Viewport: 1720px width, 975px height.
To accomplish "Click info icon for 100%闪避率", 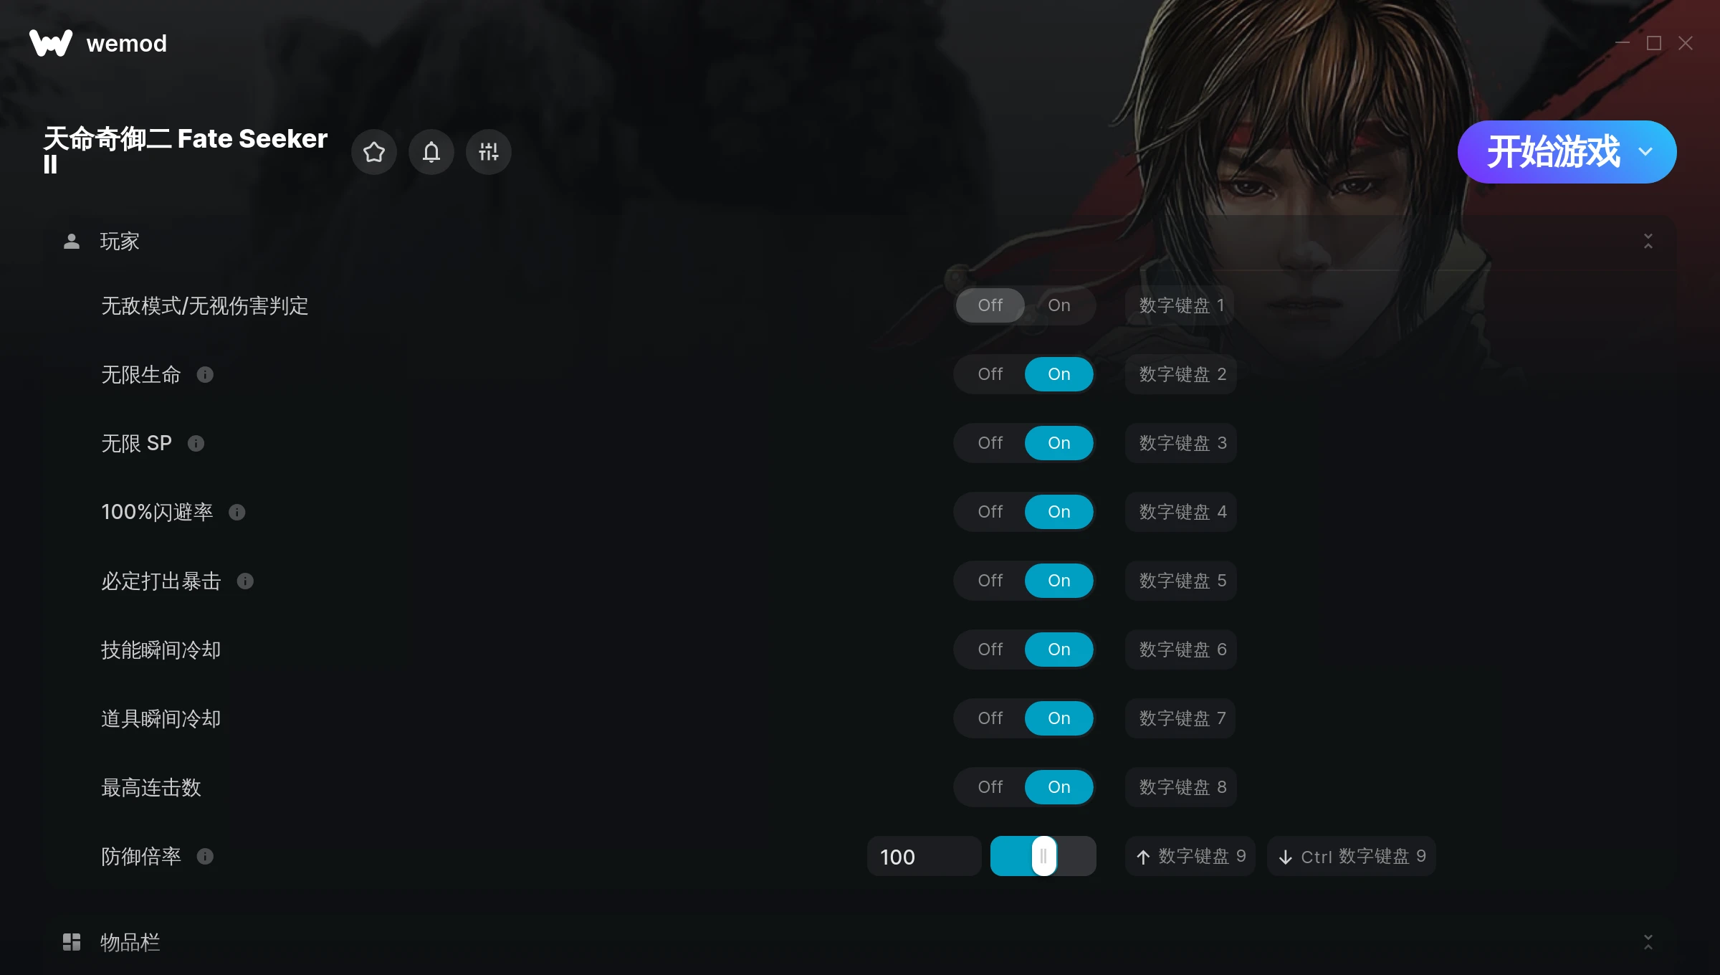I will (236, 512).
